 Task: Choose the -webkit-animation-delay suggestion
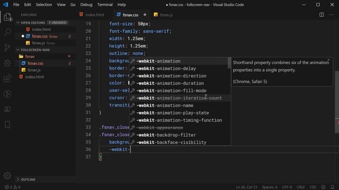(x=180, y=69)
